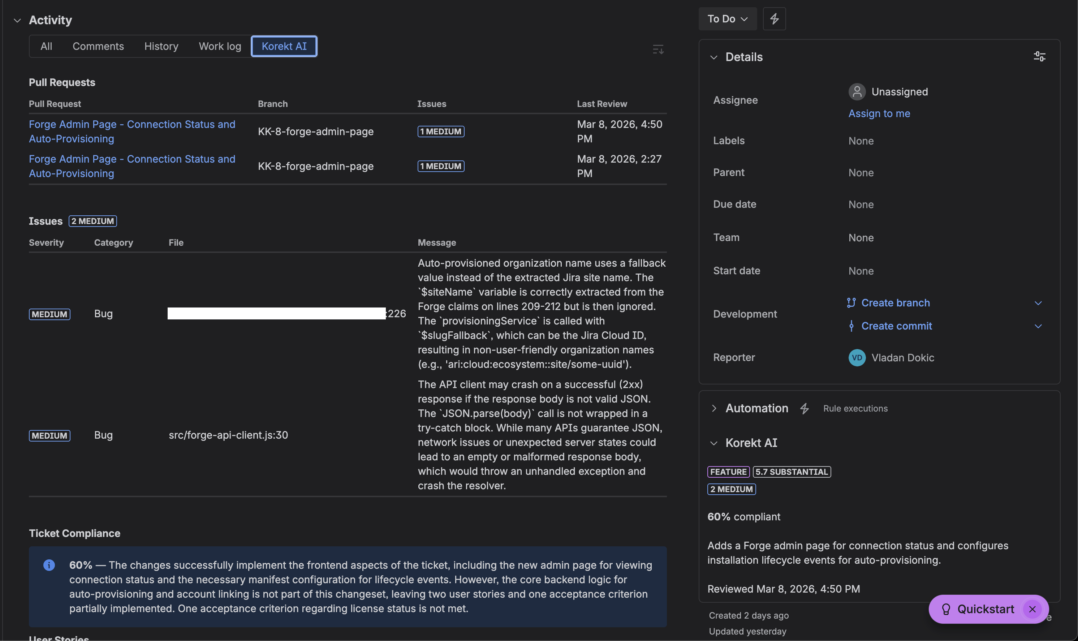
Task: Click the Unassigned avatar icon
Action: [857, 91]
